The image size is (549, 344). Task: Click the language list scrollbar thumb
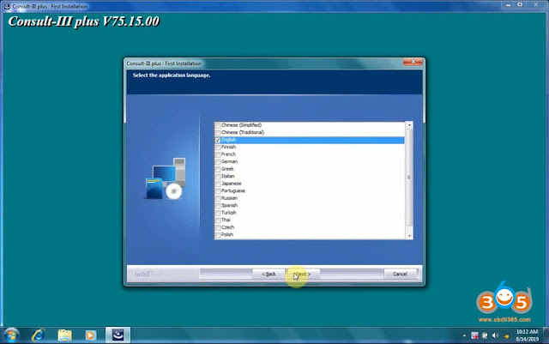[x=409, y=178]
